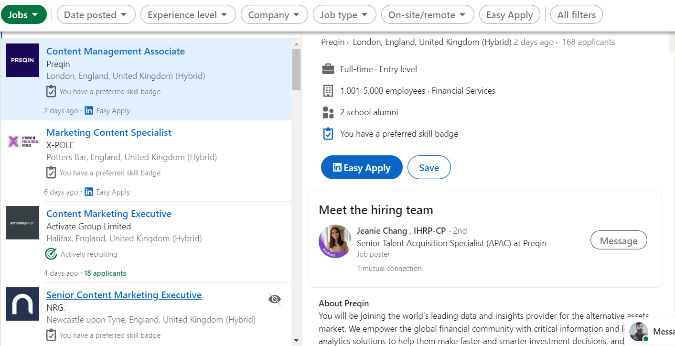Click skill badge icon under Preqin listing
The image size is (675, 346).
click(51, 91)
